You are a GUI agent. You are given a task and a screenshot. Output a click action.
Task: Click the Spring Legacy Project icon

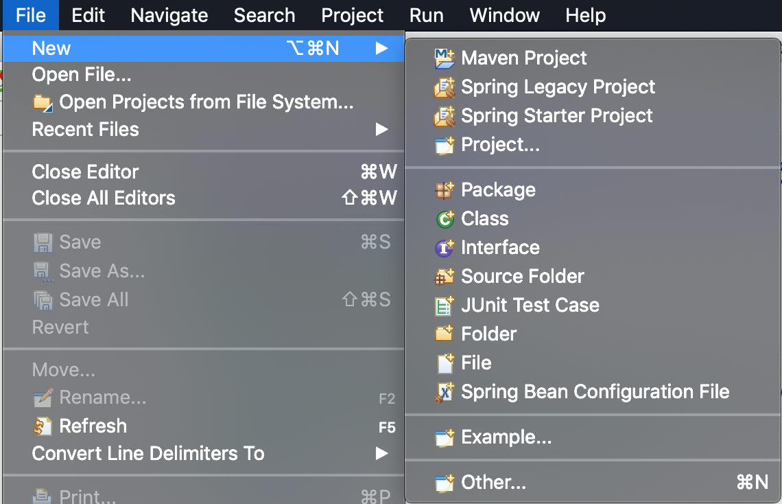pos(445,87)
